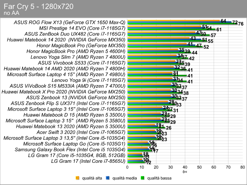Select the ASUS ROG Flow X13 row label
247x185 pixels.
point(70,23)
